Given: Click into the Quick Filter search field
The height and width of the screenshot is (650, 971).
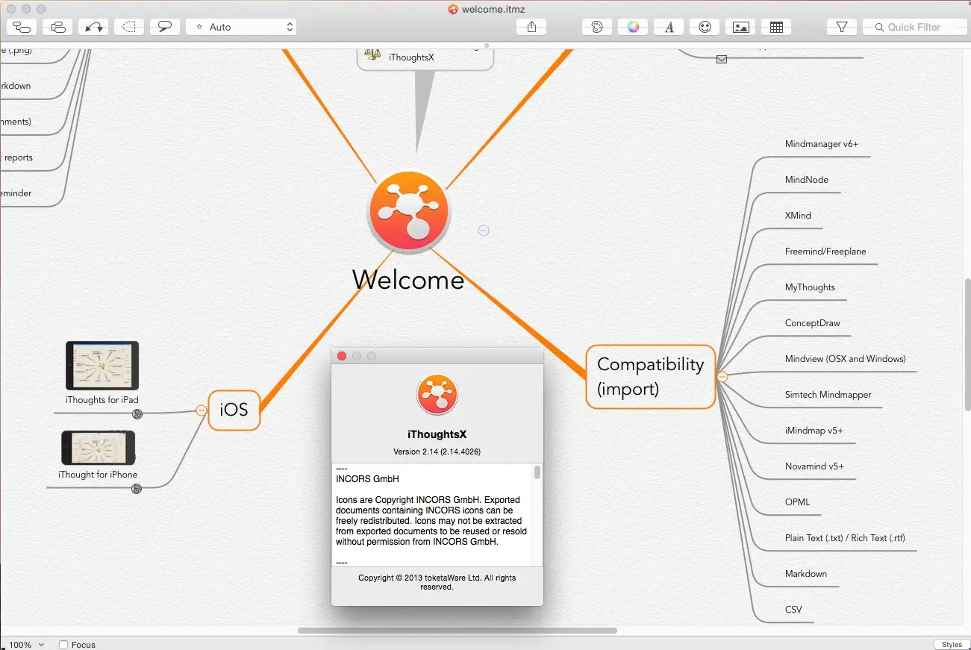Looking at the screenshot, I should click(x=916, y=27).
